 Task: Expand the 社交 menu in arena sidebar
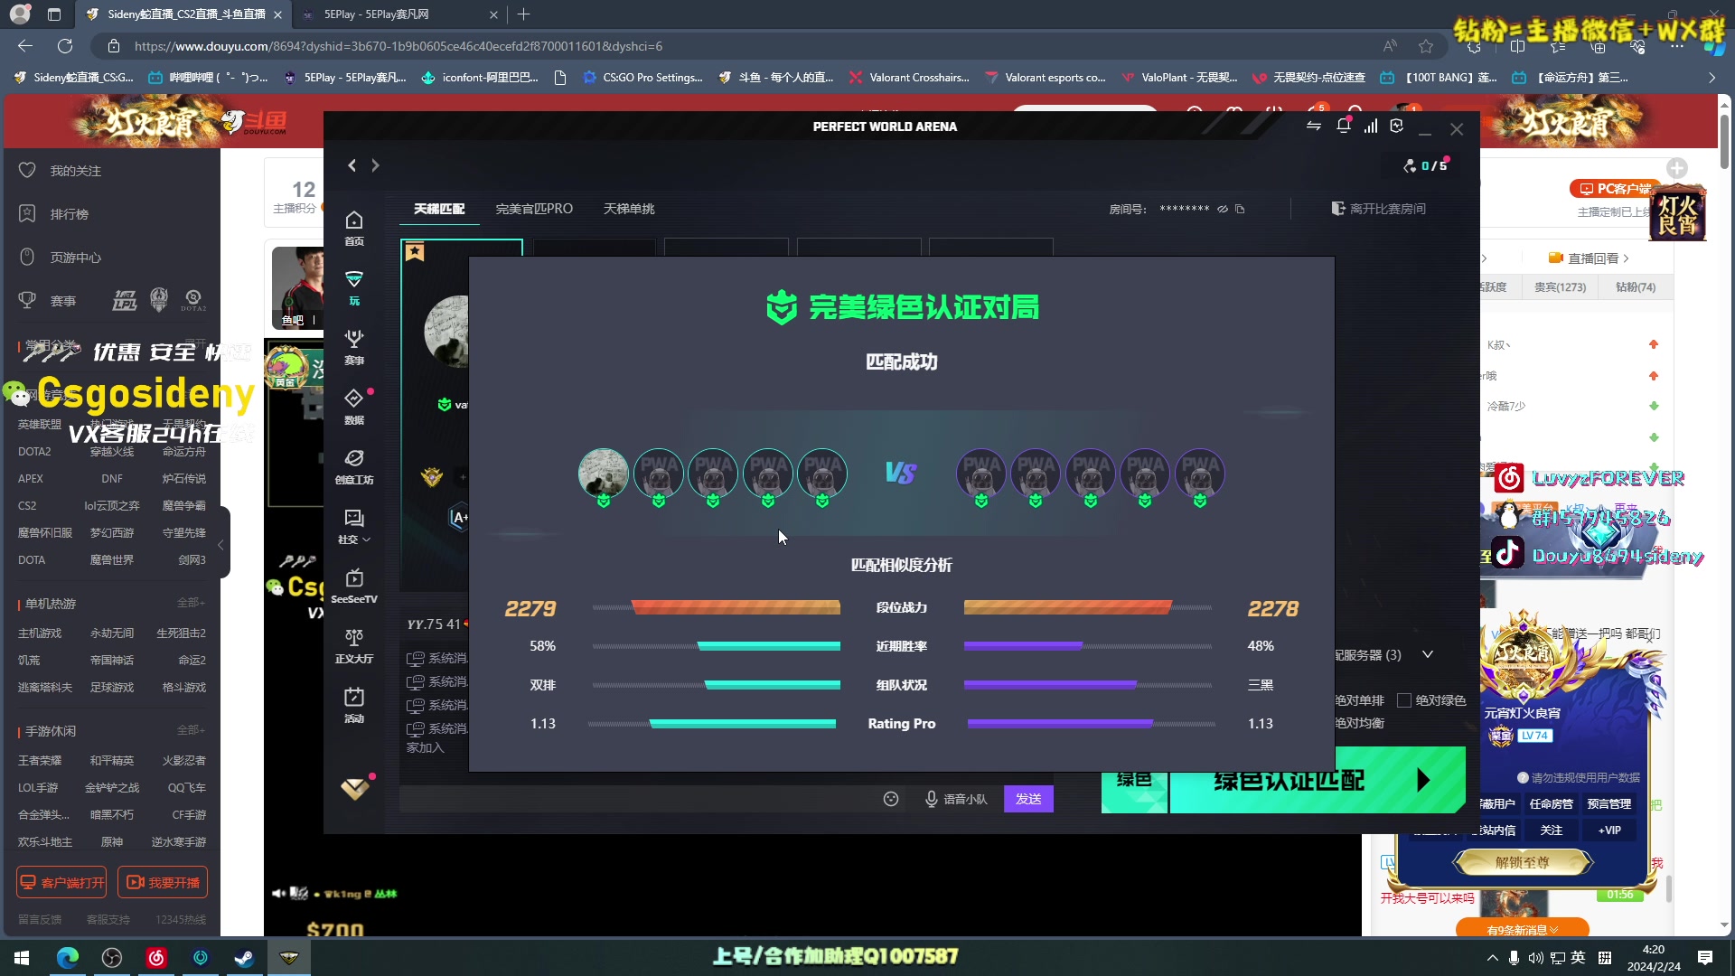pos(354,526)
